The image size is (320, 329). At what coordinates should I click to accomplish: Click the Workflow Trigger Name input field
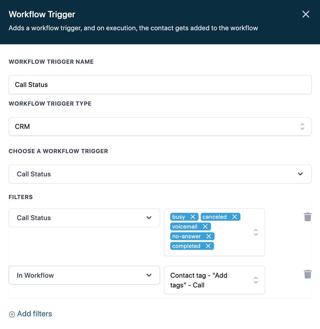point(160,85)
